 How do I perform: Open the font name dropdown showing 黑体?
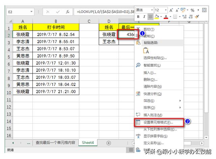pos(152,10)
